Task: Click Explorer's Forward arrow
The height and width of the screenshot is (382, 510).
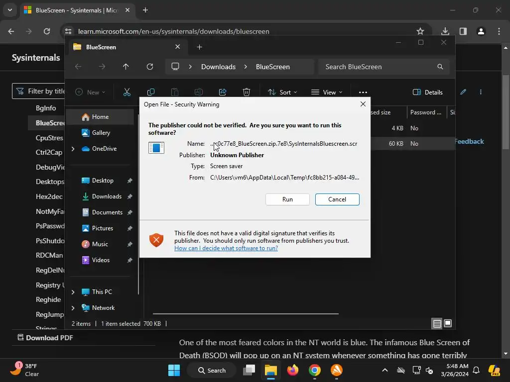Action: click(102, 67)
